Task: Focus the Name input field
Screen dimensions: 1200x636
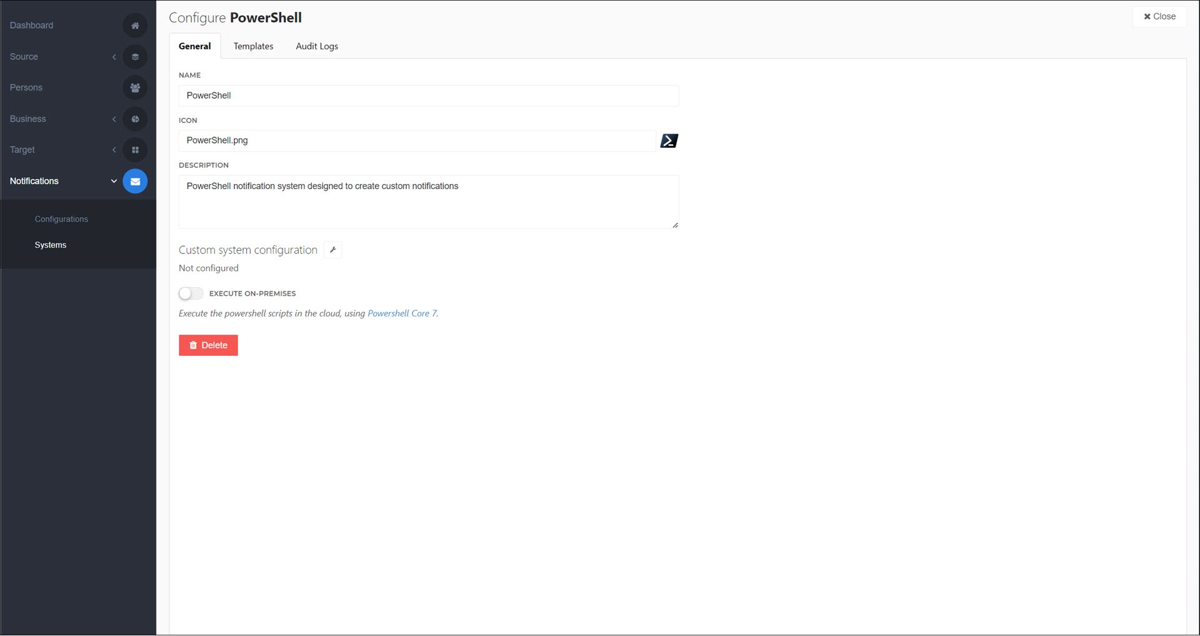Action: [429, 96]
